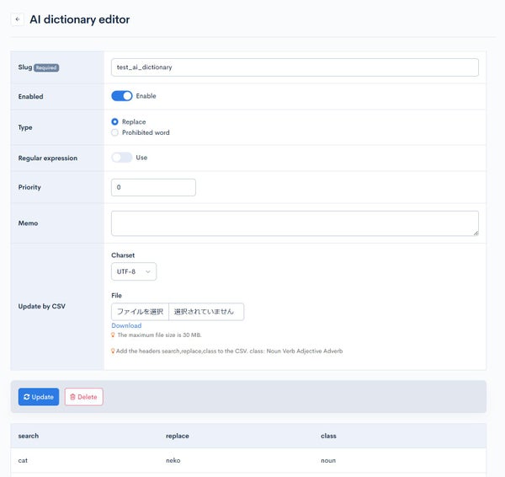Click the 選択されていません file status text
This screenshot has height=477, width=505.
click(x=204, y=312)
